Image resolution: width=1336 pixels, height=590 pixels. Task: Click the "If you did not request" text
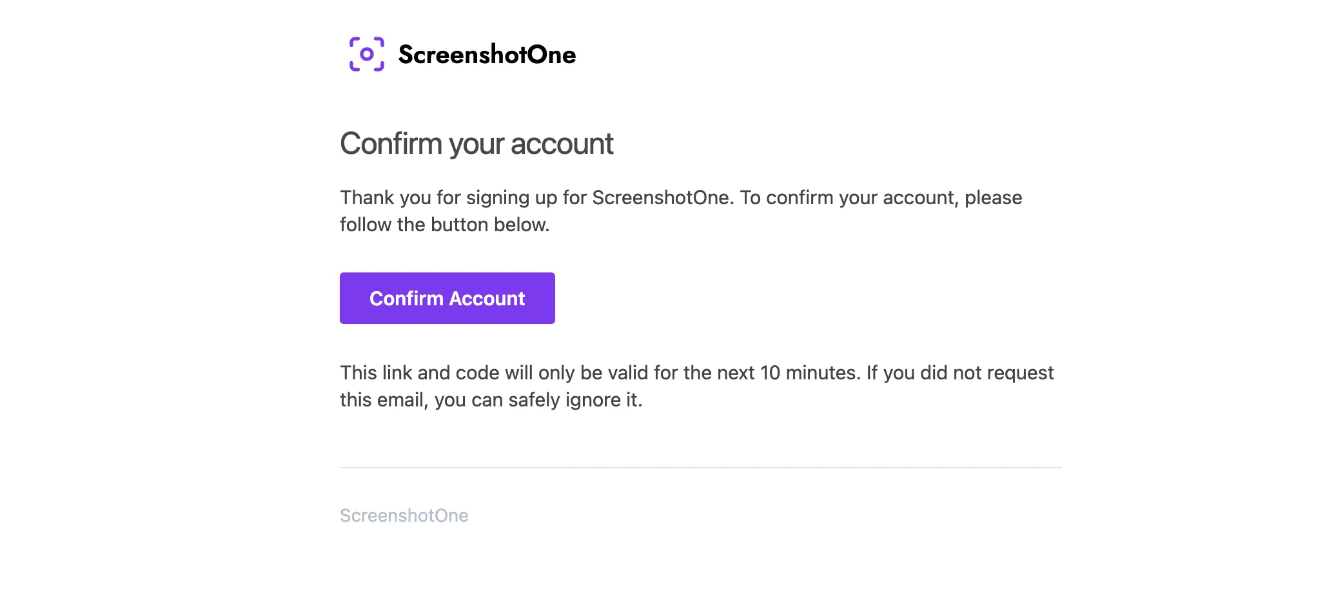(x=959, y=373)
